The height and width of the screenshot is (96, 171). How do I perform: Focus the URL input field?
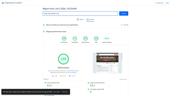coord(80,14)
